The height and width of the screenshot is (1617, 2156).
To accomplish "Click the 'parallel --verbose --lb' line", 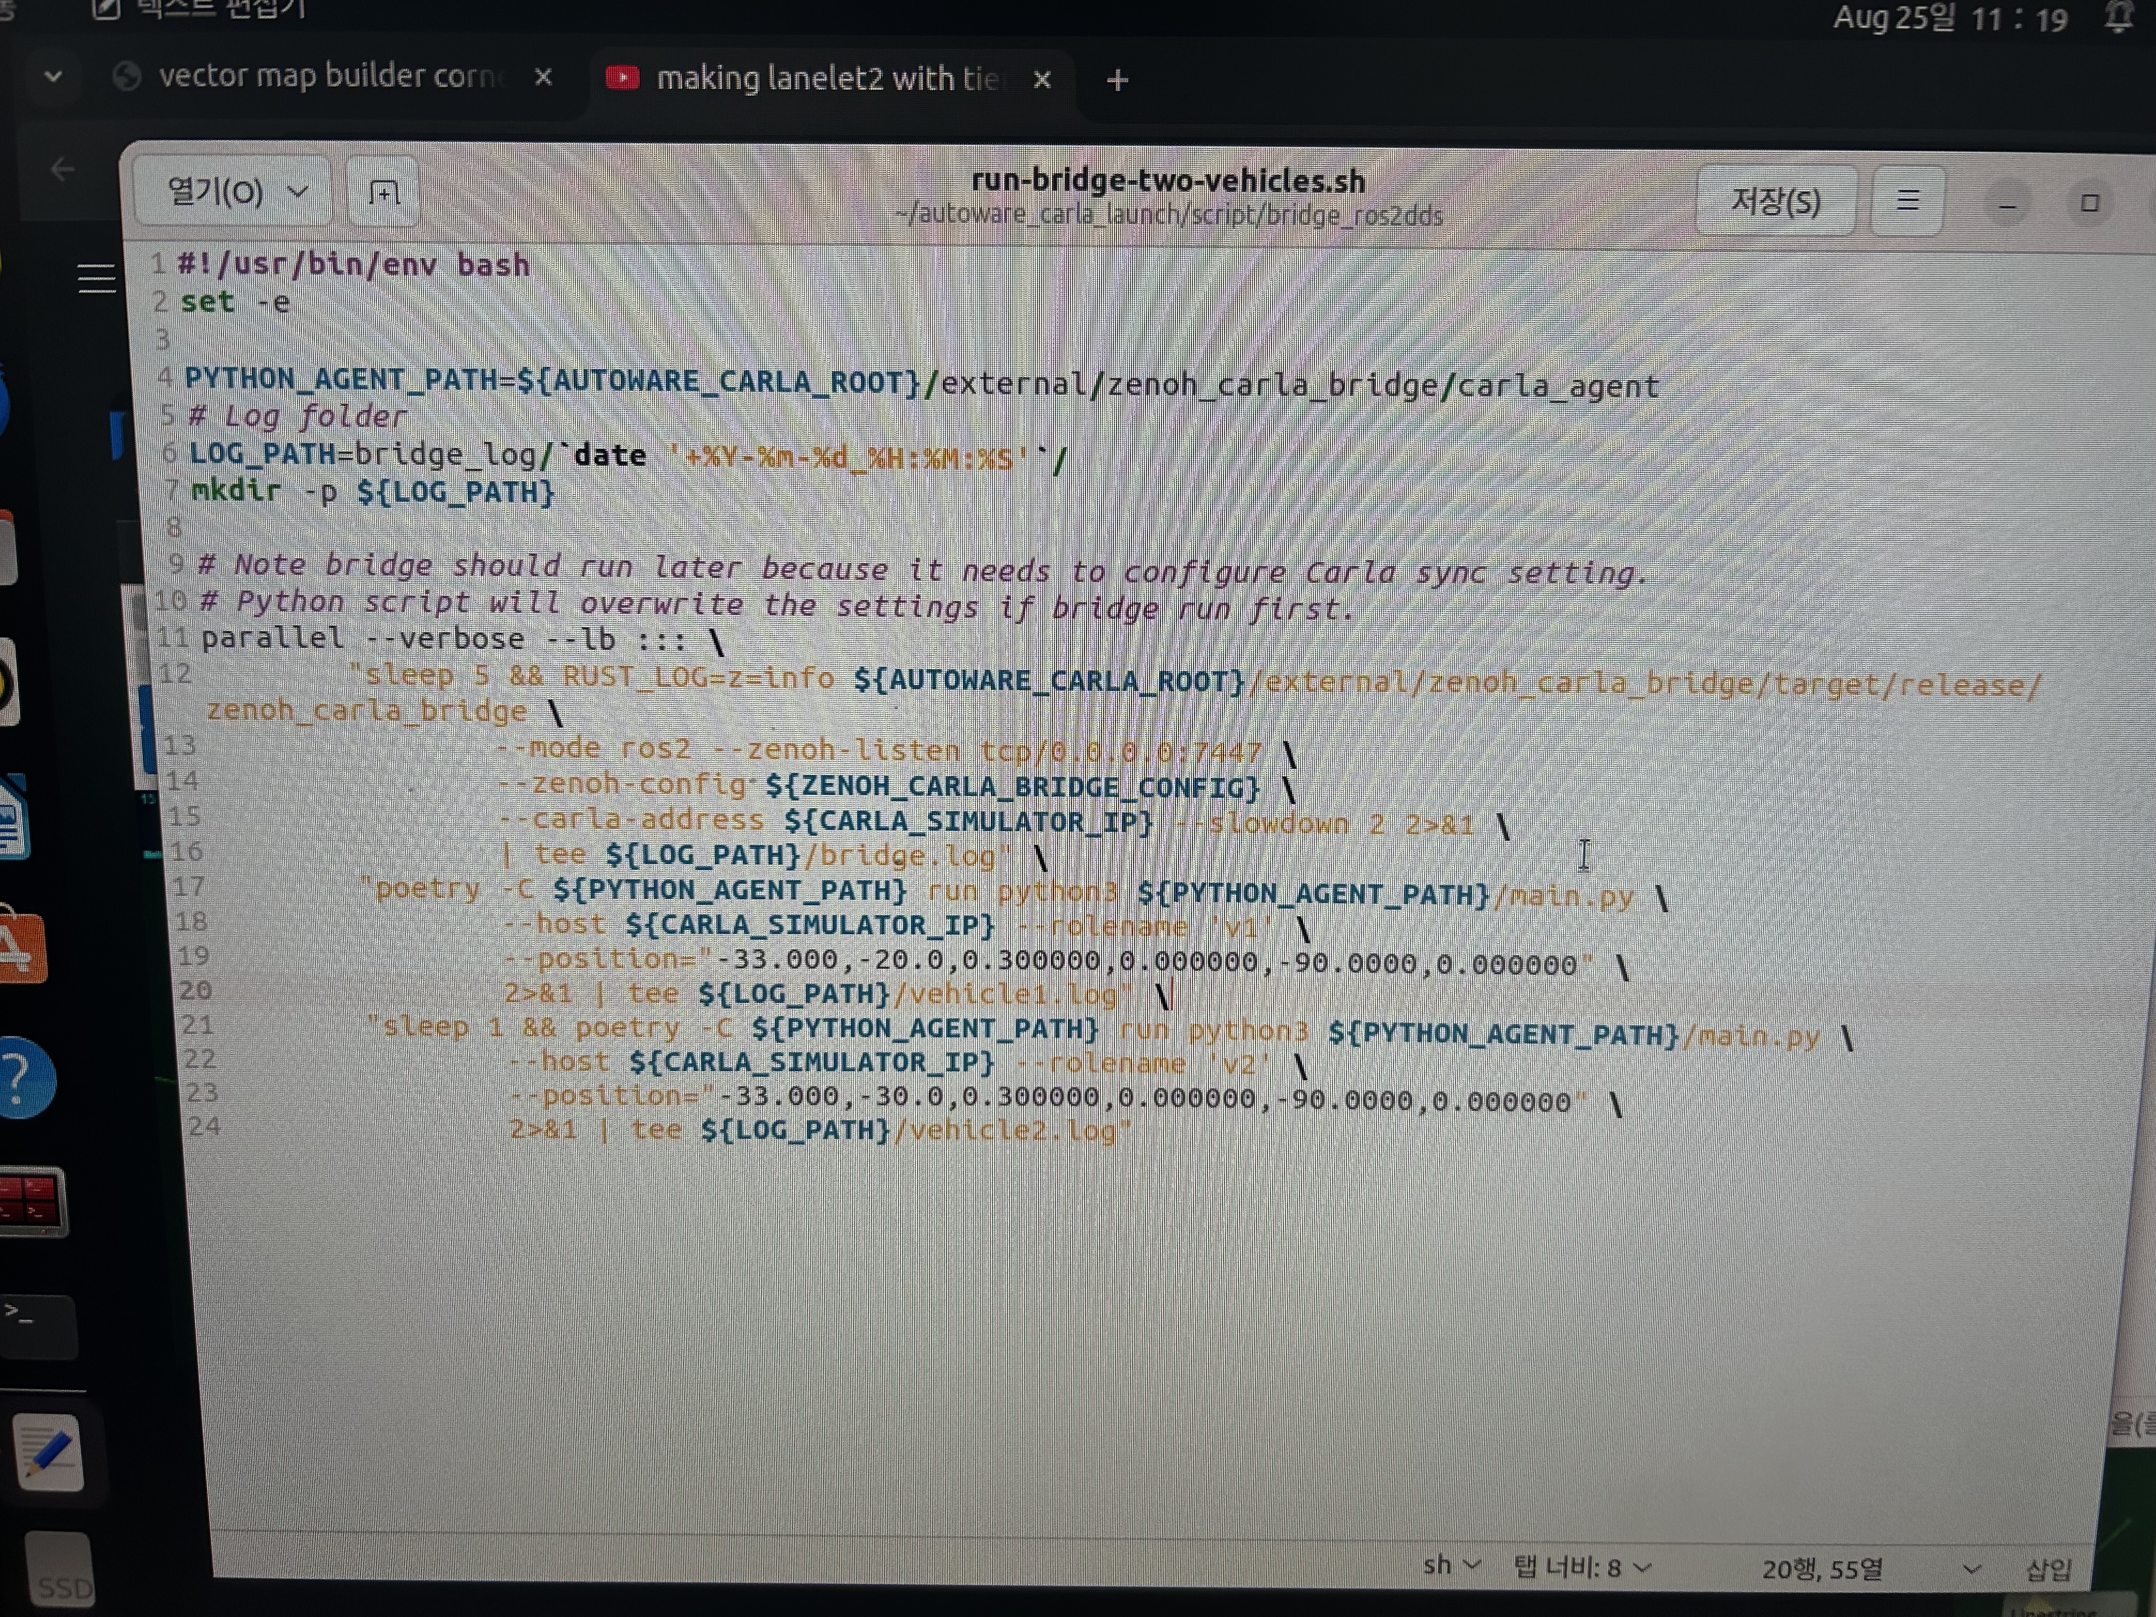I will (x=463, y=640).
